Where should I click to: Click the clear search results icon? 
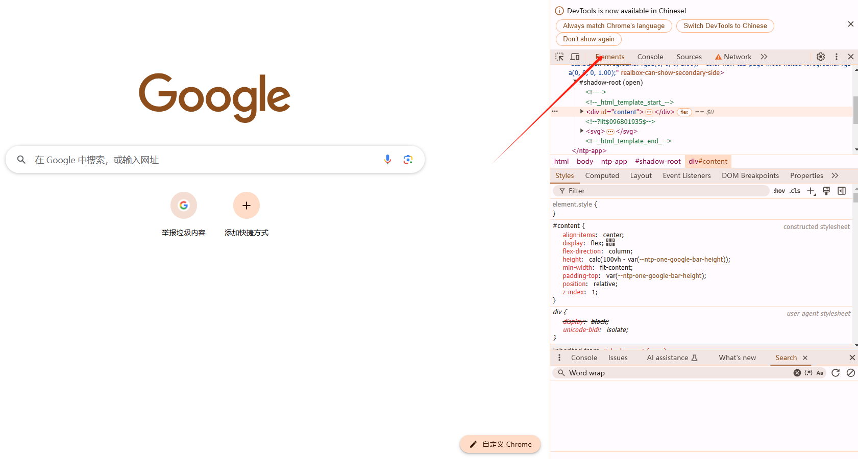click(851, 373)
